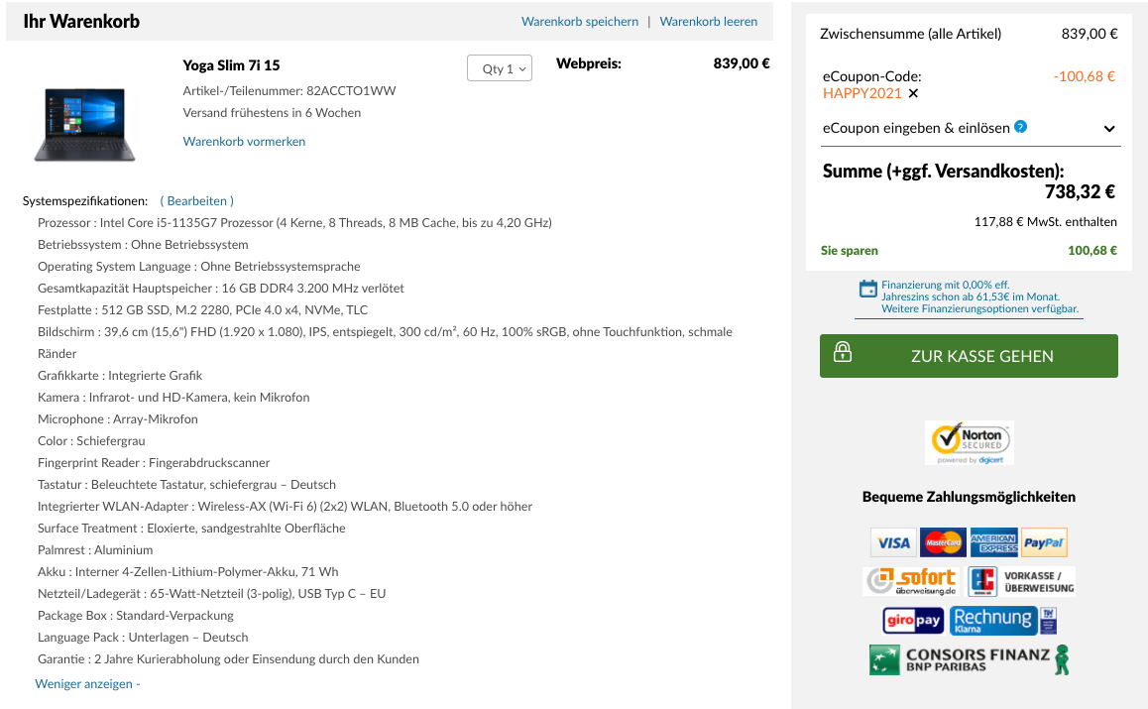Click Warenkorb leeren link
The image size is (1148, 709).
pyautogui.click(x=709, y=21)
